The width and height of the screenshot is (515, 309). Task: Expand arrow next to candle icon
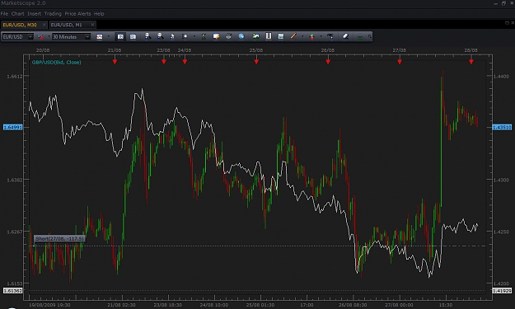coord(321,36)
